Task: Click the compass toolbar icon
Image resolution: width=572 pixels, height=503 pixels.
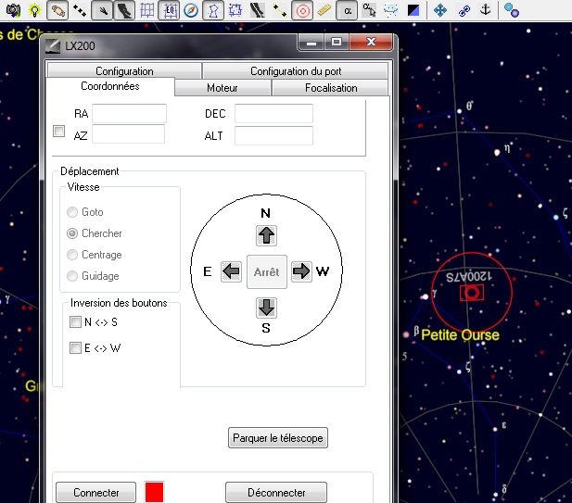Action: 191,10
